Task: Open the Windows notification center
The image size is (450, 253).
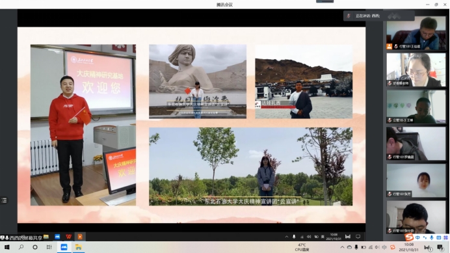Action: (x=440, y=247)
